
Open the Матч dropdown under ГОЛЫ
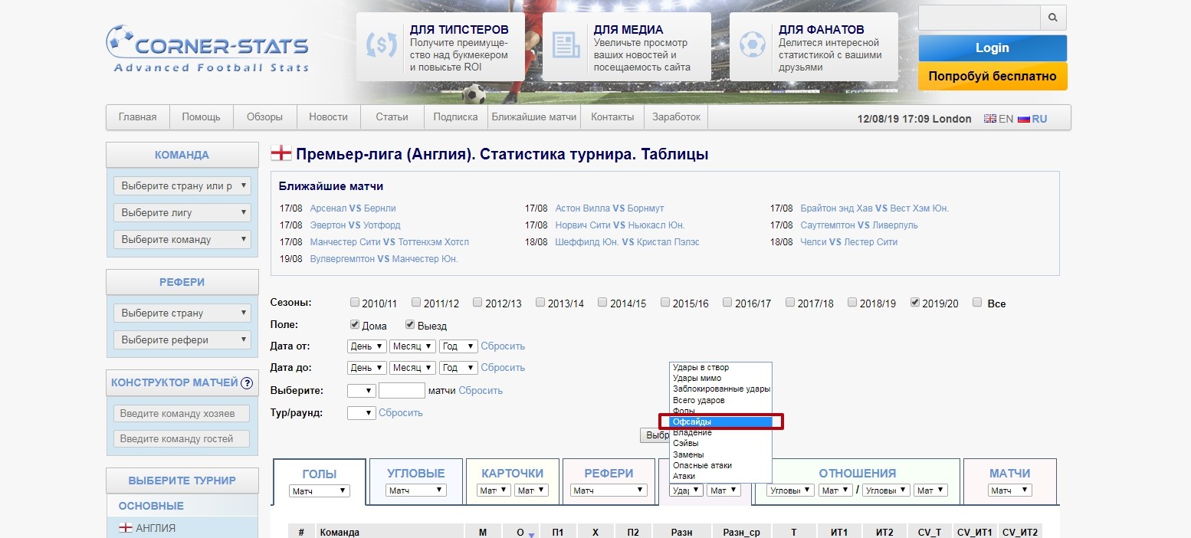(319, 490)
